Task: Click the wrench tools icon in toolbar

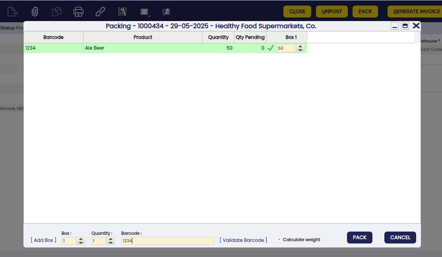Action: (122, 12)
